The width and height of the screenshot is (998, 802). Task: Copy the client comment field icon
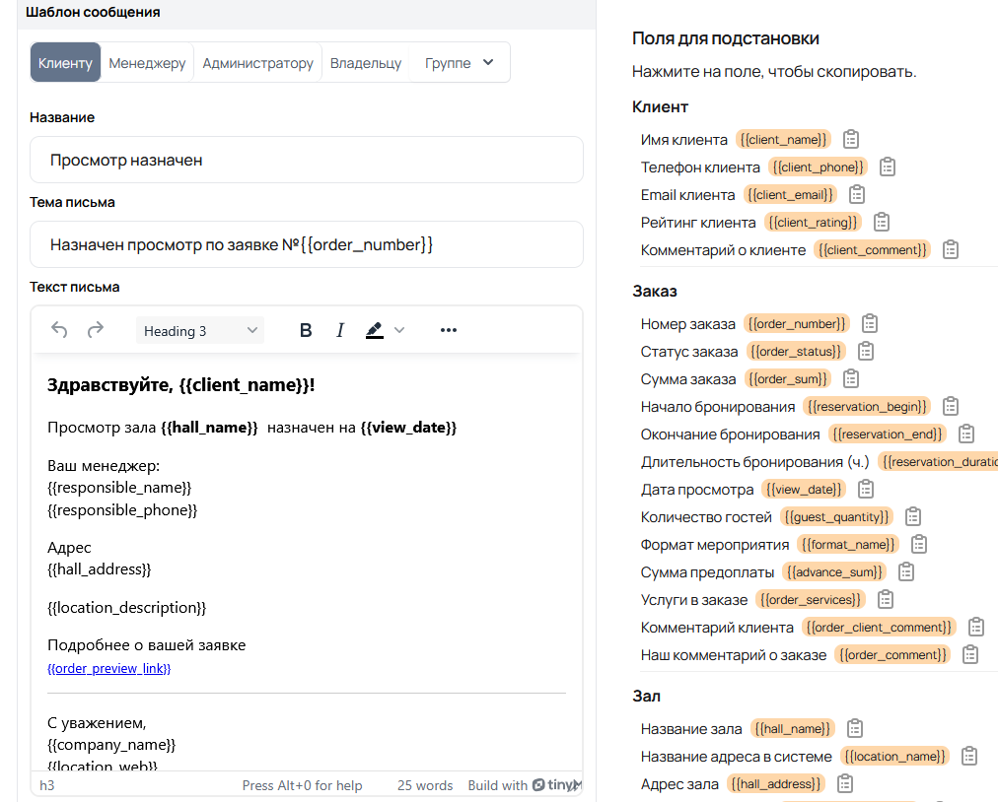pyautogui.click(x=951, y=250)
